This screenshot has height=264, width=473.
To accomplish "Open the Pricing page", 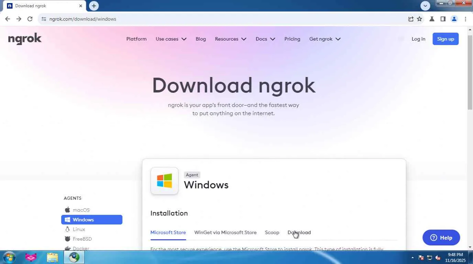I will click(292, 39).
